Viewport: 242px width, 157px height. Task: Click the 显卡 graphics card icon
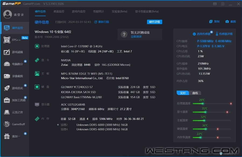click(x=37, y=60)
